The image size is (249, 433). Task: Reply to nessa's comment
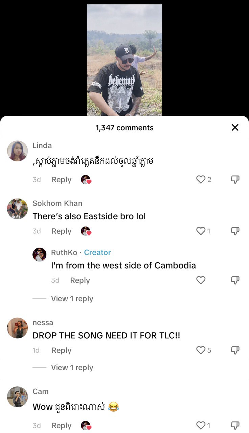[61, 350]
